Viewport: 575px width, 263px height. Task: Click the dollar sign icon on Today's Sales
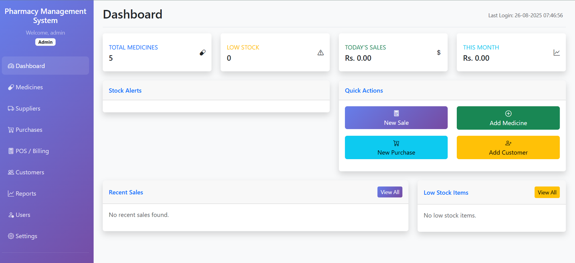438,52
